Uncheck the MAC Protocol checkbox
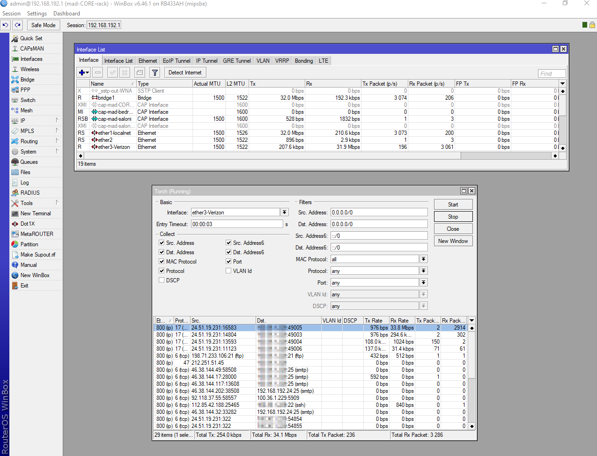 [162, 262]
